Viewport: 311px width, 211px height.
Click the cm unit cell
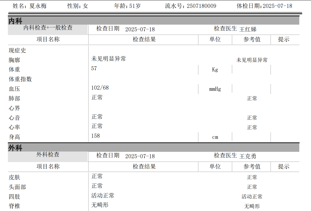tap(215, 137)
